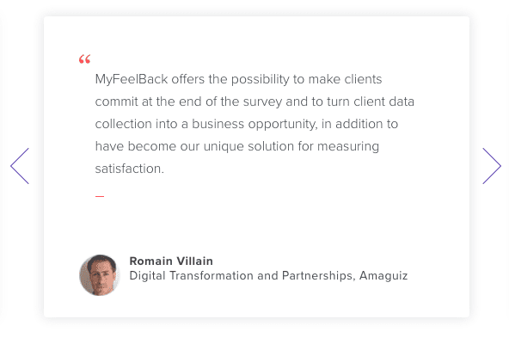Click the words make clients in first line
The height and width of the screenshot is (338, 509).
pyautogui.click(x=345, y=79)
